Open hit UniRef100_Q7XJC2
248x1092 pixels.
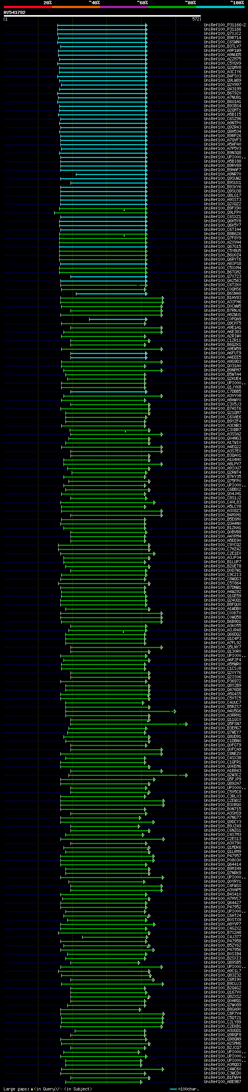222,33
